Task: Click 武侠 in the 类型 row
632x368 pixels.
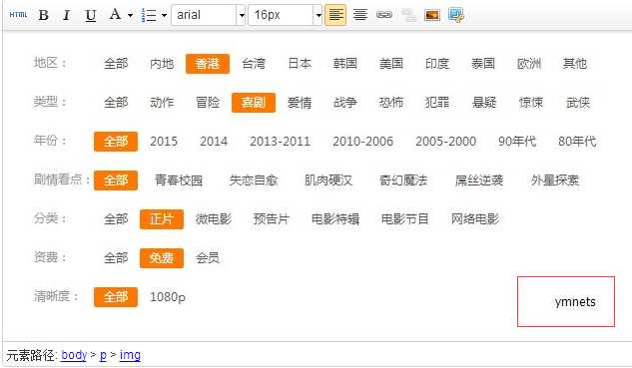Action: [578, 103]
